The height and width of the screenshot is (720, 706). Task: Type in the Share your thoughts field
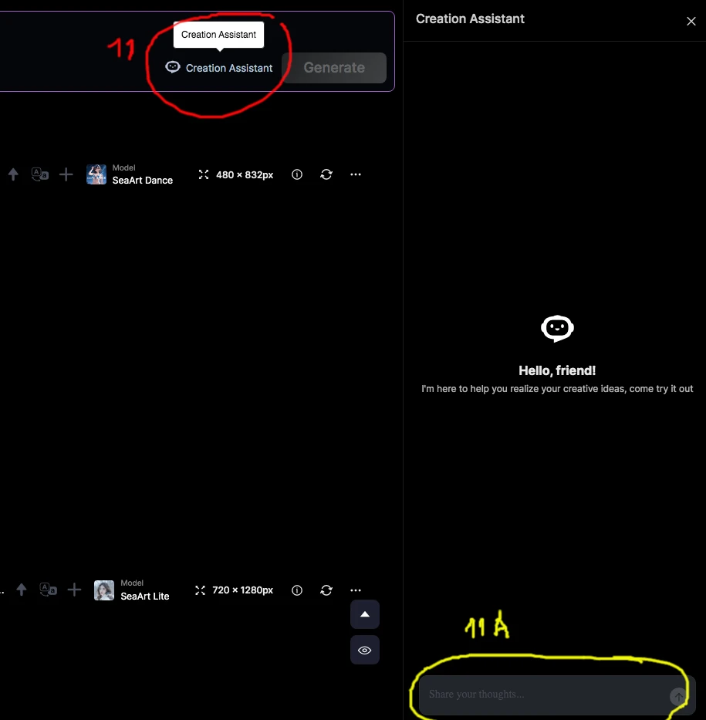click(546, 695)
